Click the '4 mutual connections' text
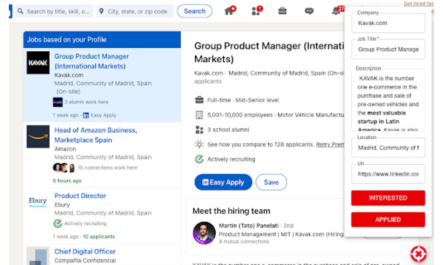The width and height of the screenshot is (443, 265). (244, 241)
